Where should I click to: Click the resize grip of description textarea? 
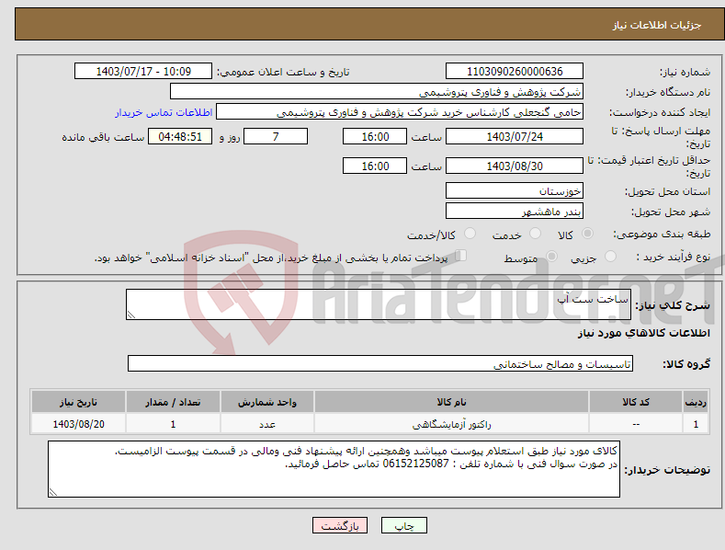(131, 315)
